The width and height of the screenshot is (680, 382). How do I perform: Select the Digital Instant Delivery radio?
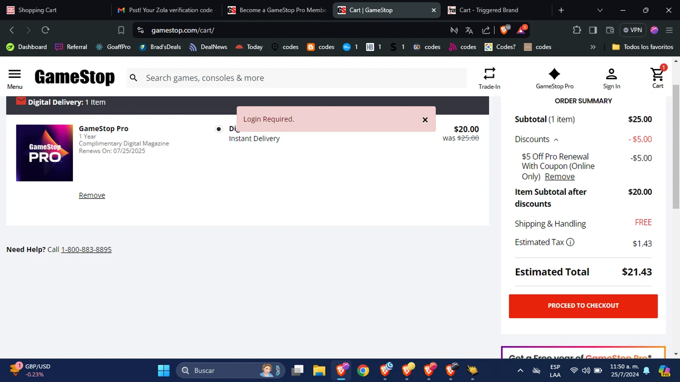coord(219,129)
